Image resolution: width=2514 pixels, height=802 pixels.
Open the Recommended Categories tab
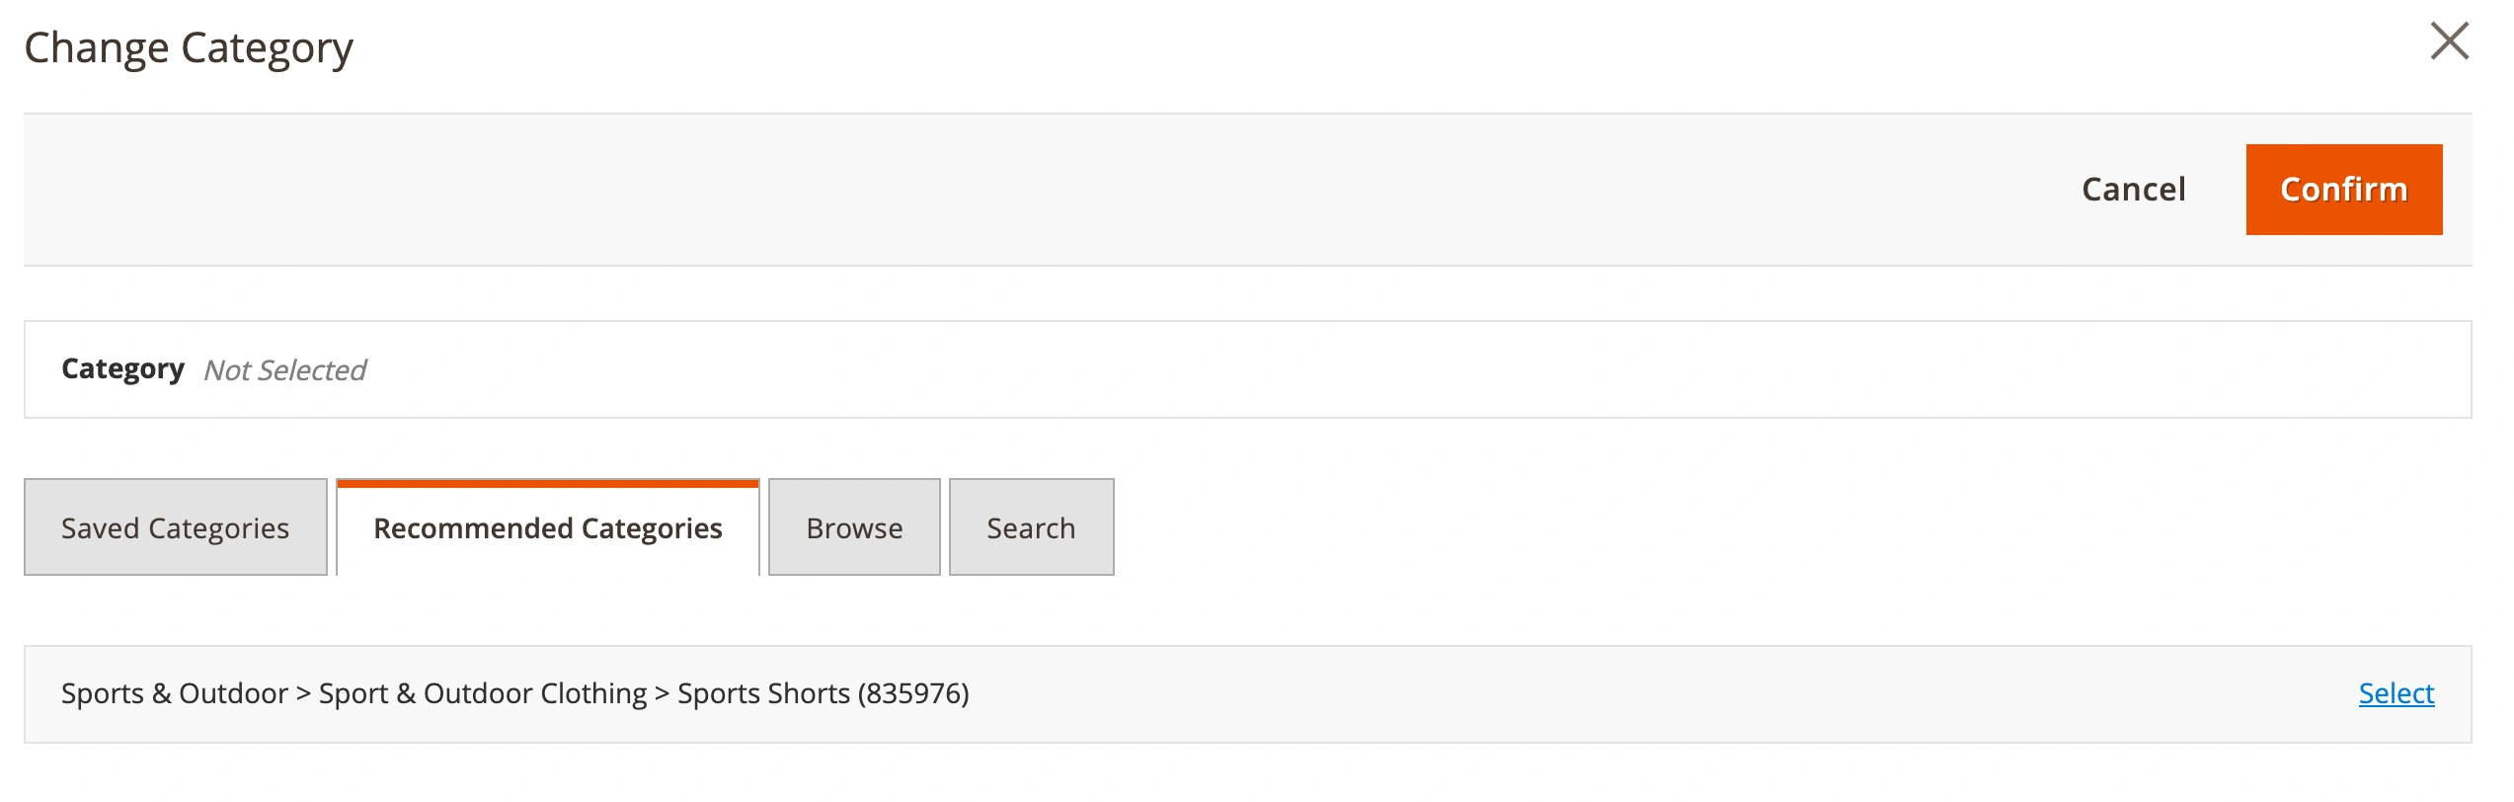pos(548,528)
